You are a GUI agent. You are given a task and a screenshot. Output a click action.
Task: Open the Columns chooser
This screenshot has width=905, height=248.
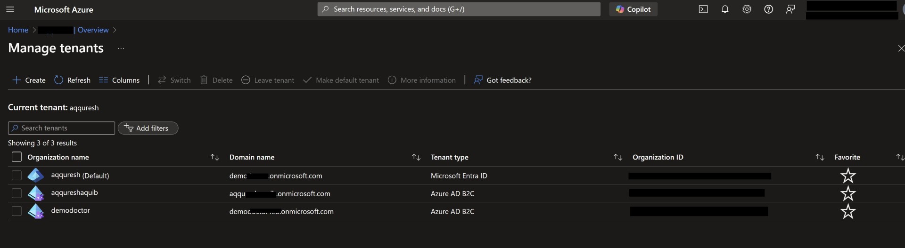click(x=119, y=80)
